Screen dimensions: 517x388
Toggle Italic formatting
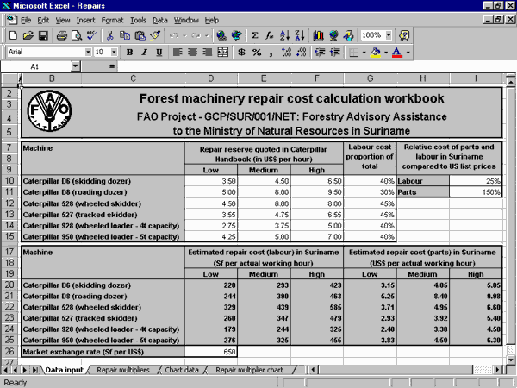145,53
